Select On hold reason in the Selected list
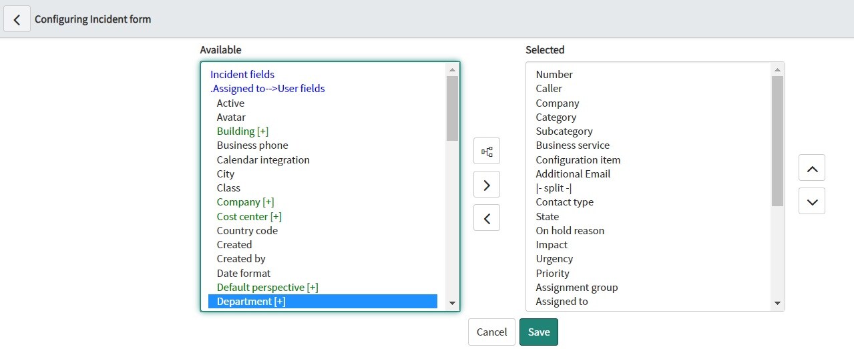Viewport: 854px width, 349px height. [570, 231]
